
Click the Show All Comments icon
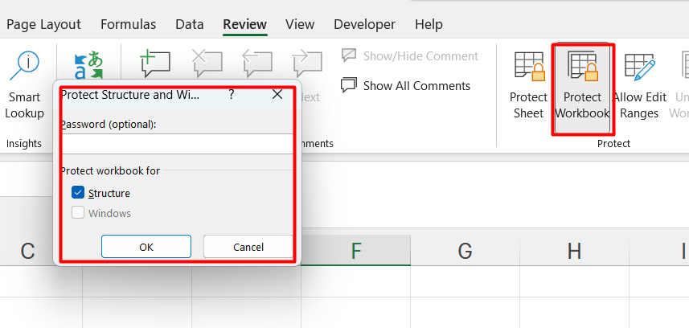tap(349, 85)
